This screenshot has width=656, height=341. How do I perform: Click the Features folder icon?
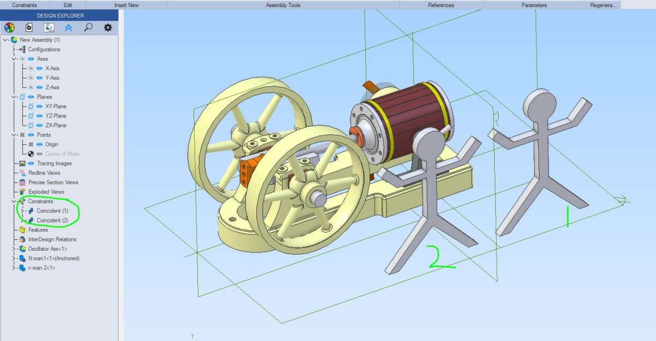click(x=22, y=230)
